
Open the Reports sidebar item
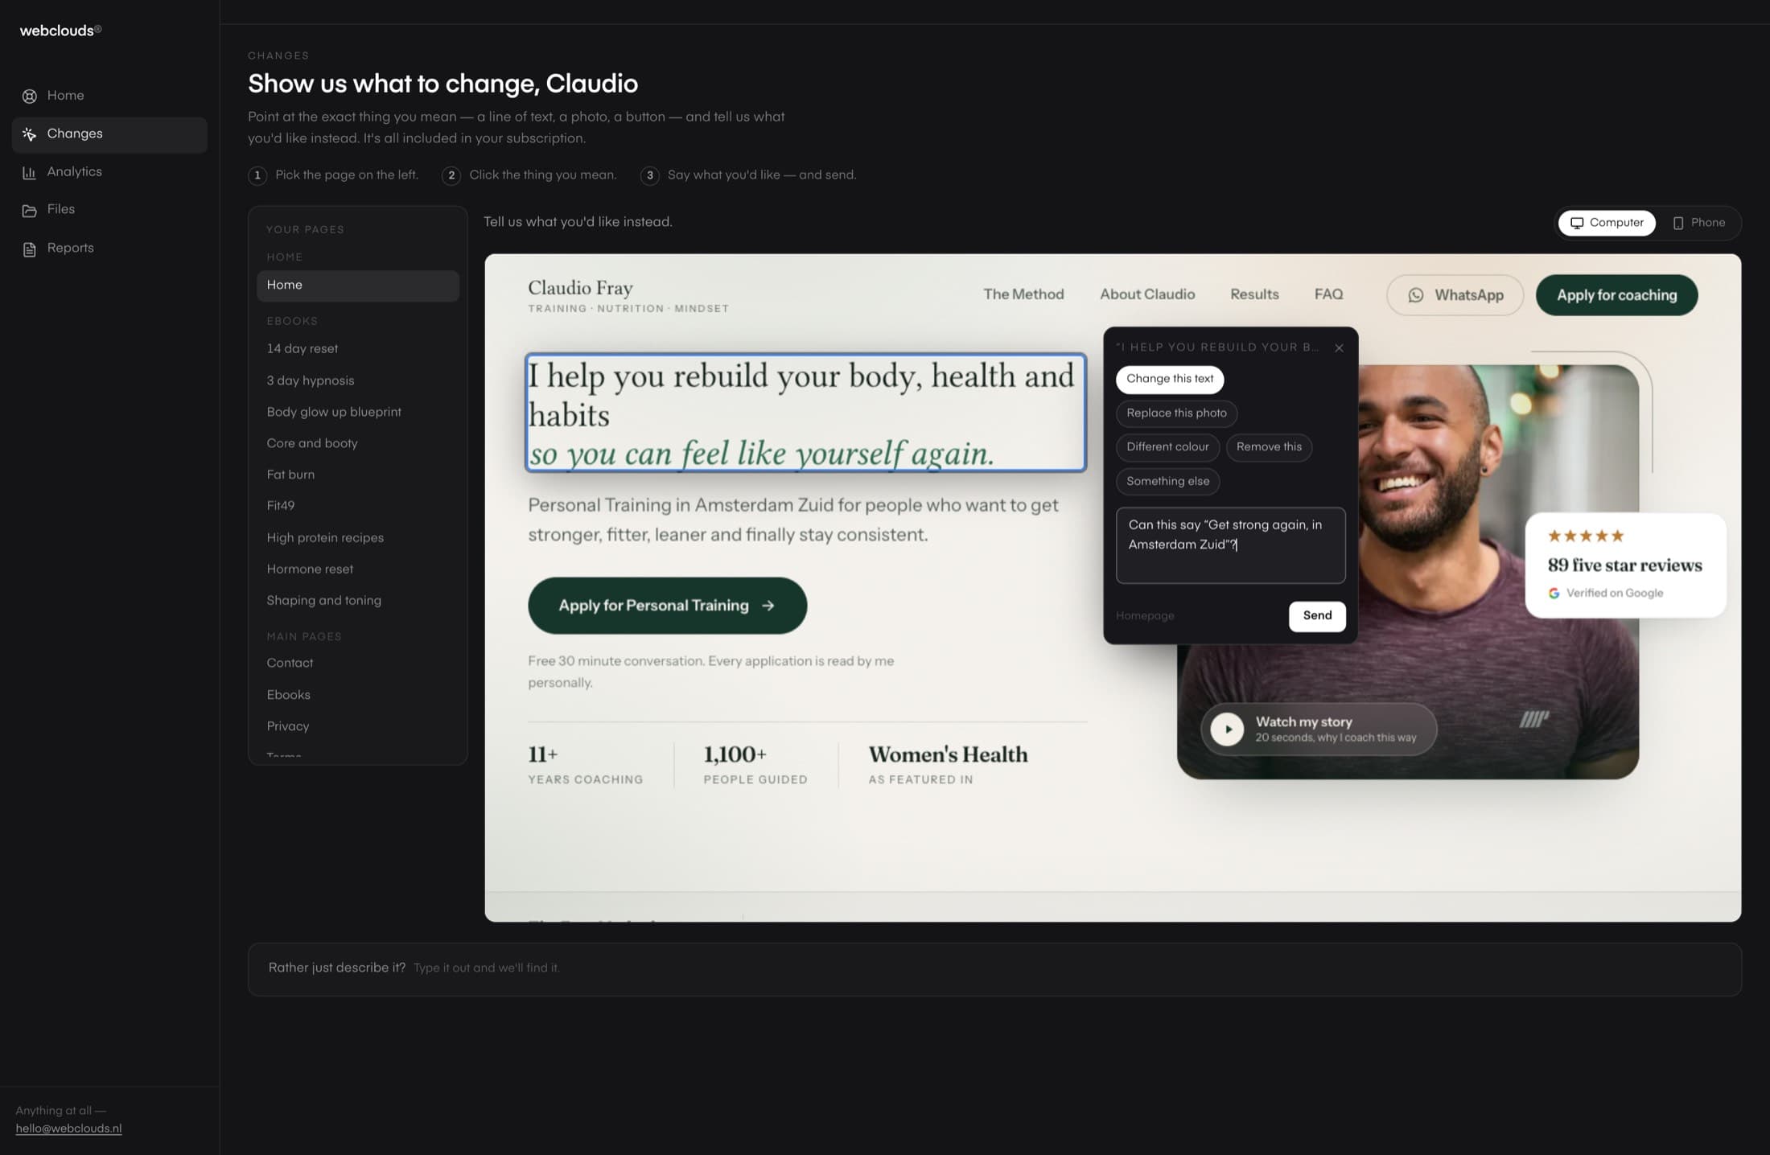coord(109,249)
